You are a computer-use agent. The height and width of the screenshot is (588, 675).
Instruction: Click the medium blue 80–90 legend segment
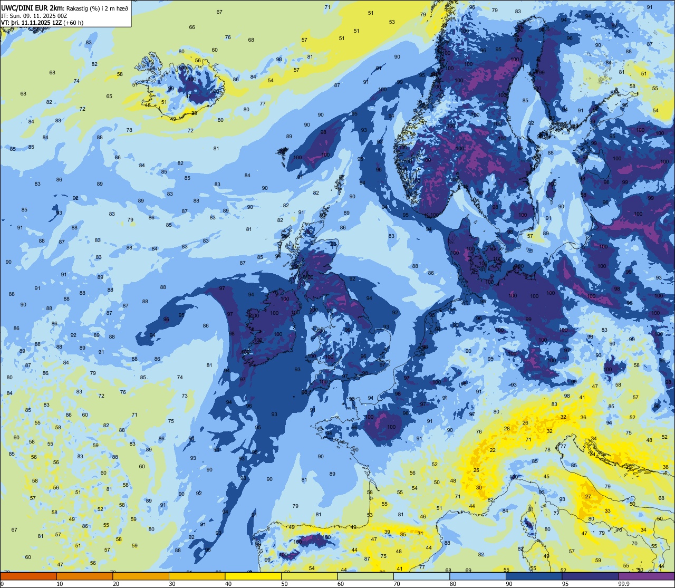point(478,576)
